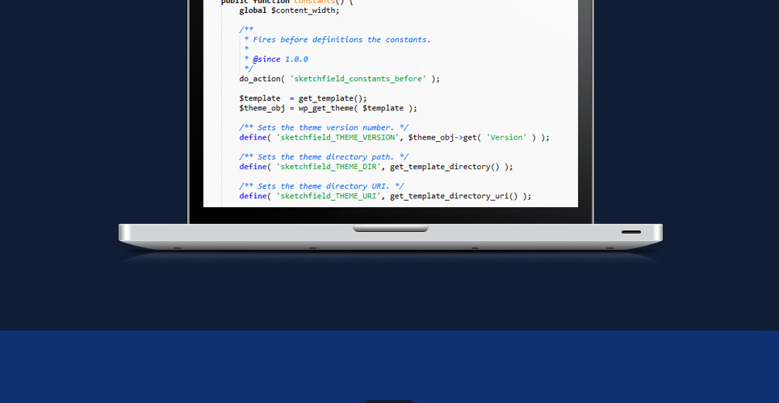779x403 pixels.
Task: Click the 'Sets the theme version number' comment
Action: point(324,127)
